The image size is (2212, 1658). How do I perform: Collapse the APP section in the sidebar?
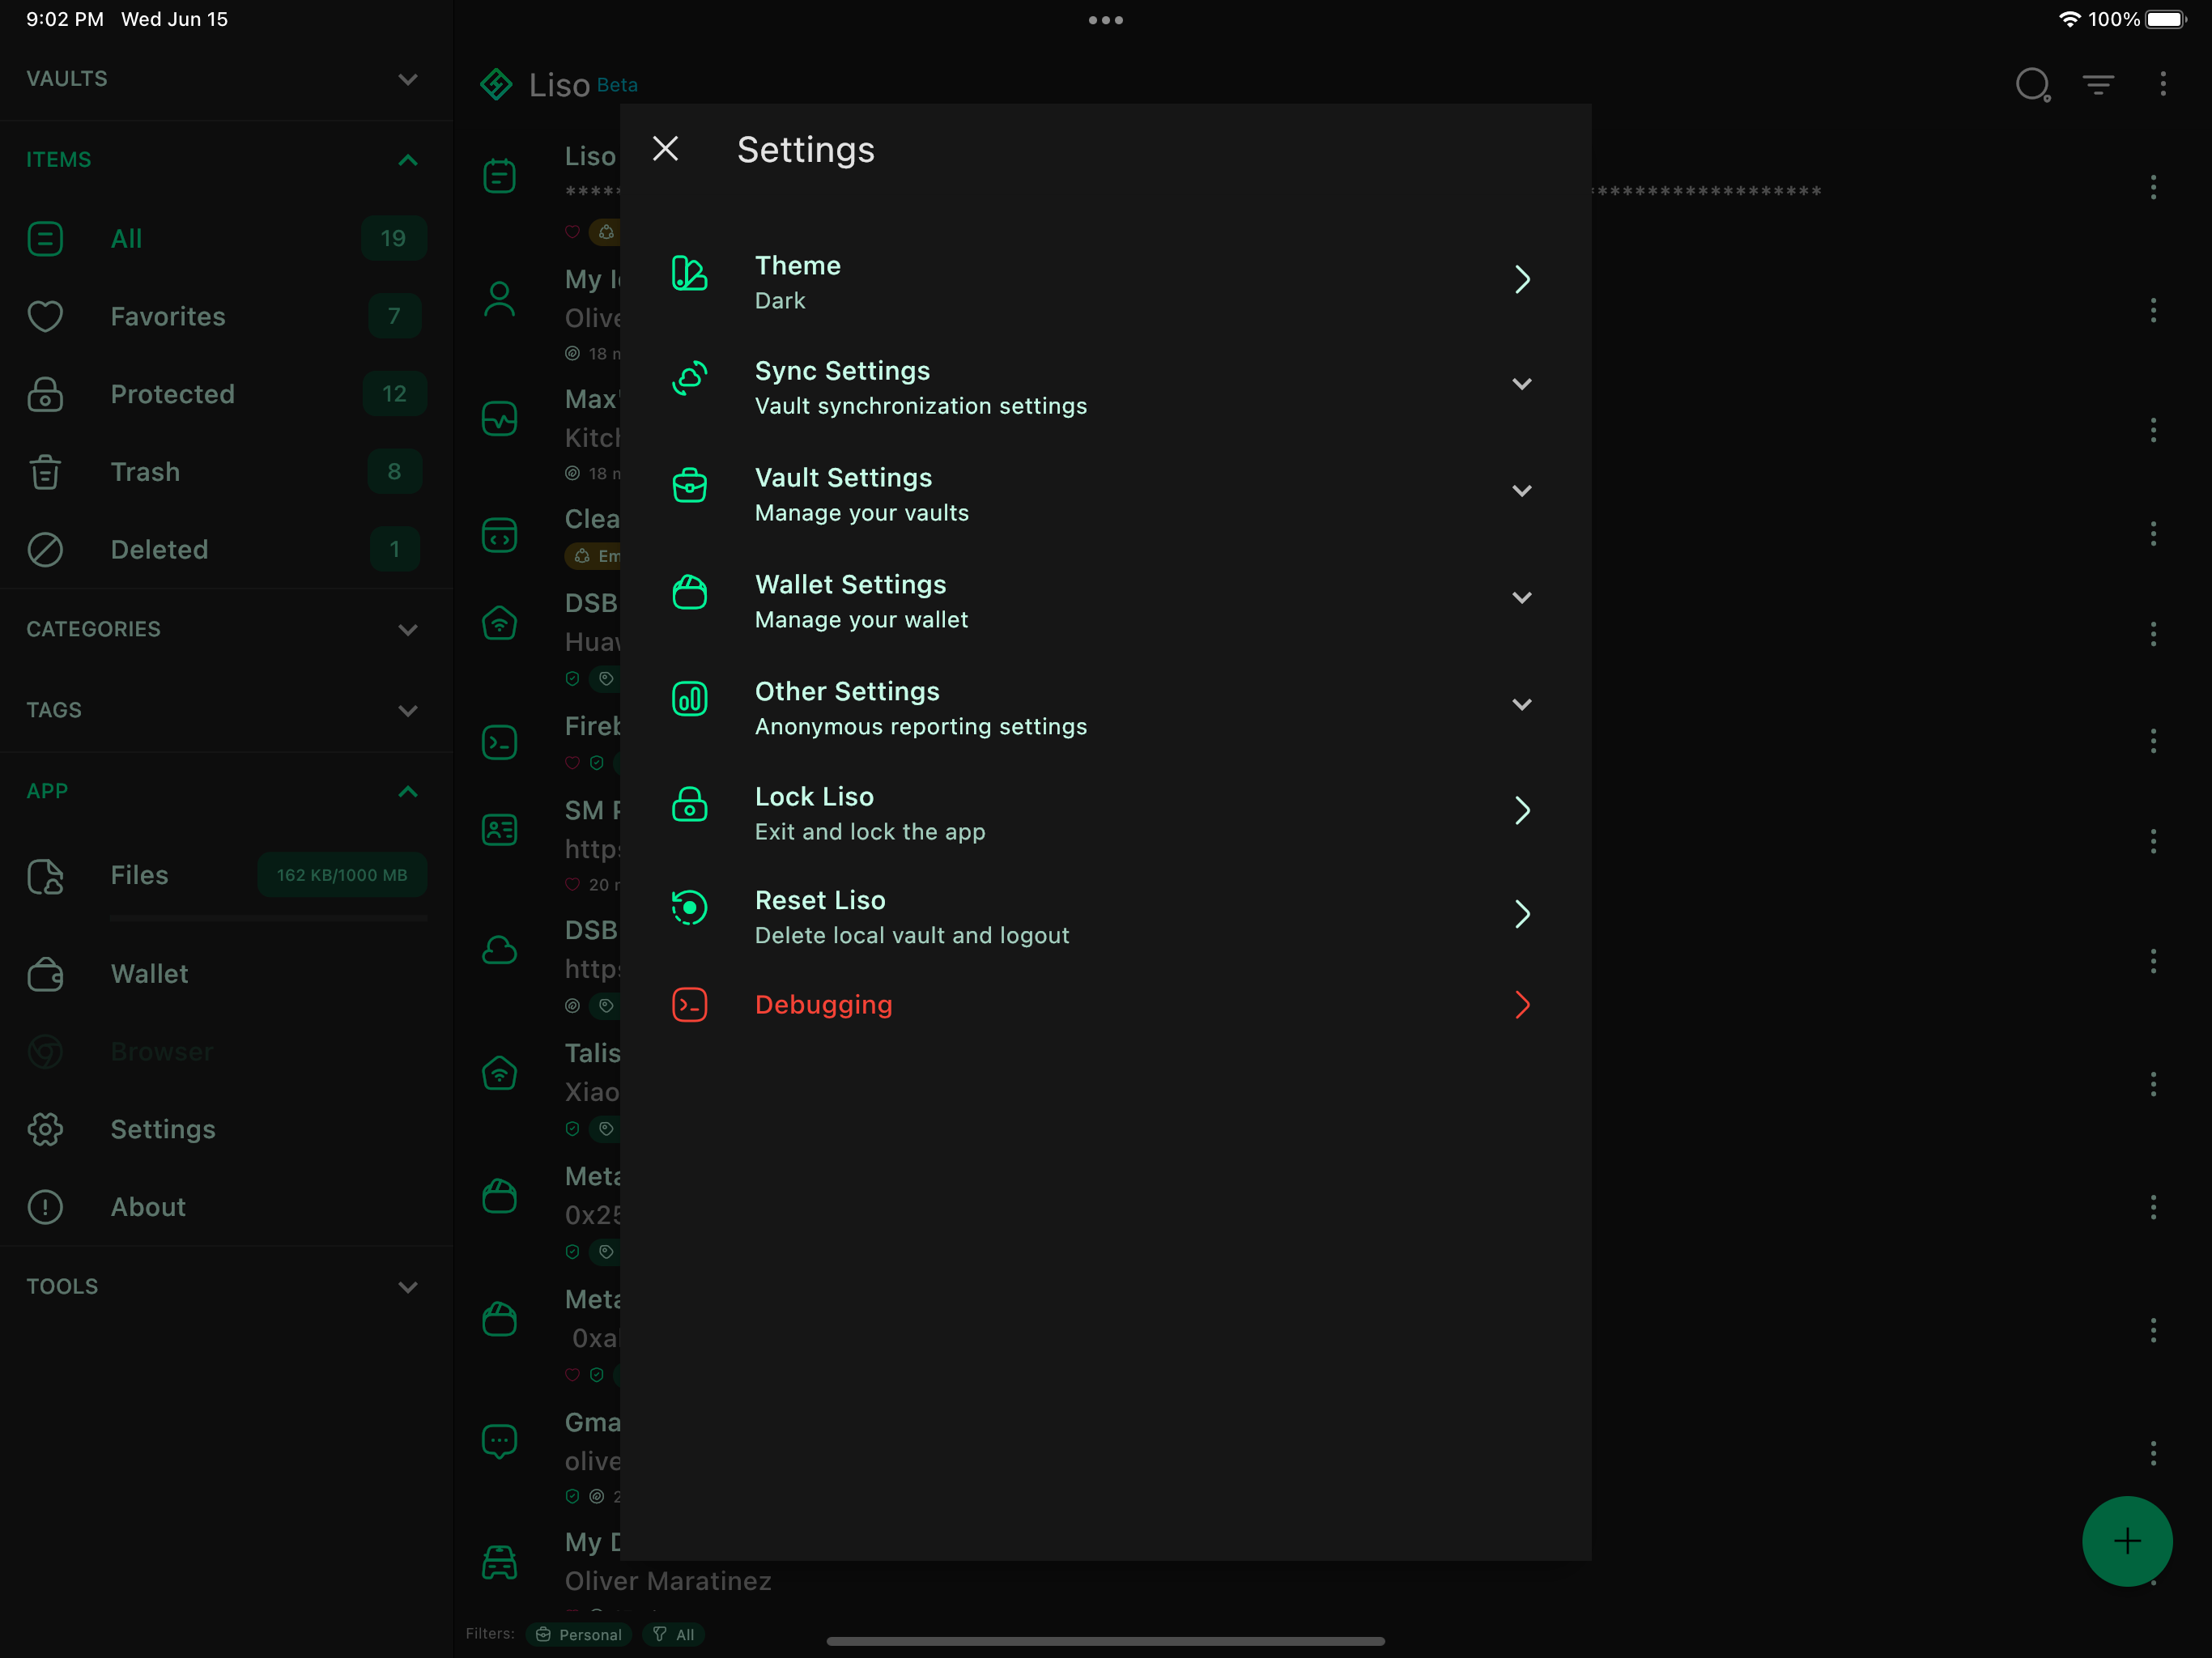coord(407,791)
